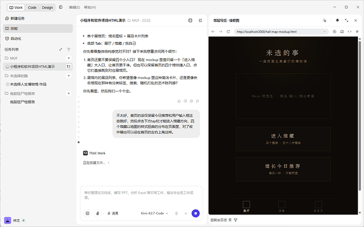The height and width of the screenshot is (227, 364).
Task: Stop the running generation
Action: [196, 213]
